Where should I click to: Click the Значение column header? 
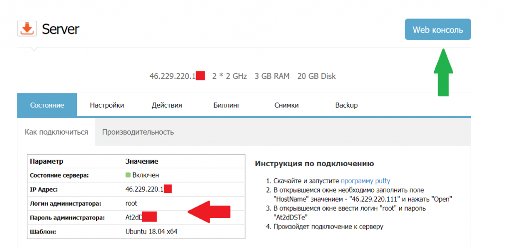coord(142,161)
